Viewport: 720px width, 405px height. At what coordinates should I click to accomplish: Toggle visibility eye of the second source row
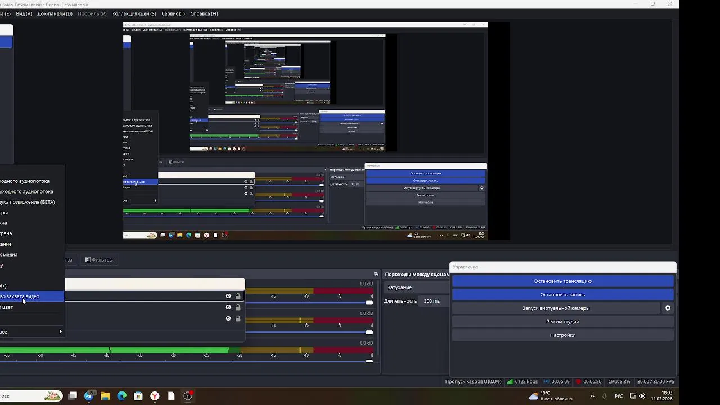point(228,307)
